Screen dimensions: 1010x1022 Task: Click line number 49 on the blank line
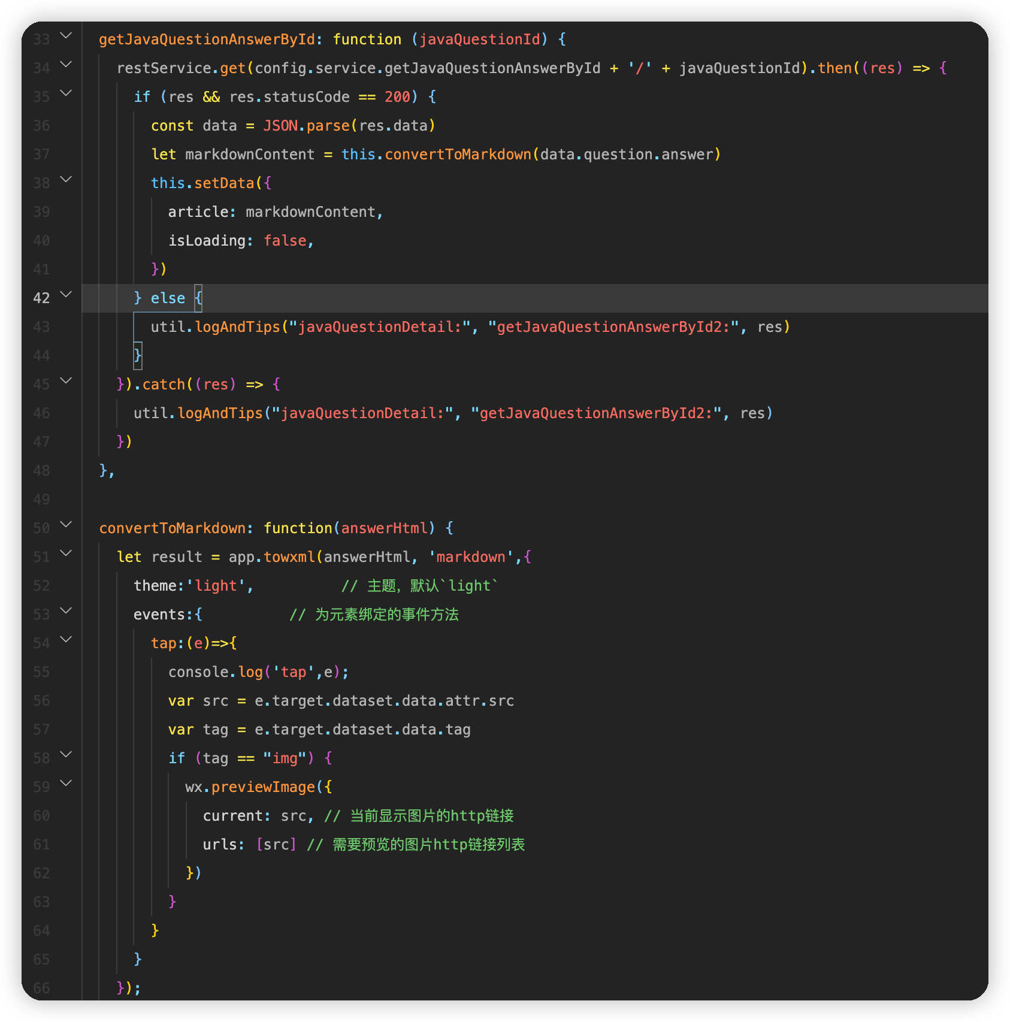(x=41, y=500)
